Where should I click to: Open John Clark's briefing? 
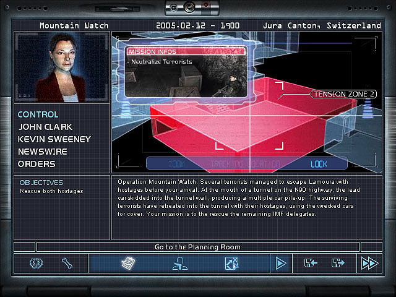click(x=45, y=127)
